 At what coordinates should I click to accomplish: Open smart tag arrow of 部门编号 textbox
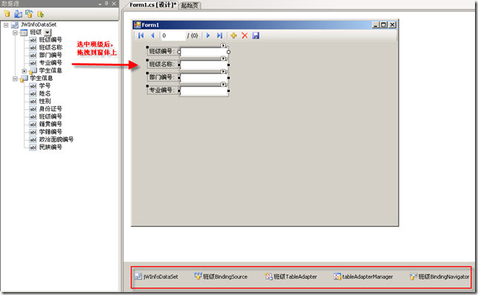[223, 71]
